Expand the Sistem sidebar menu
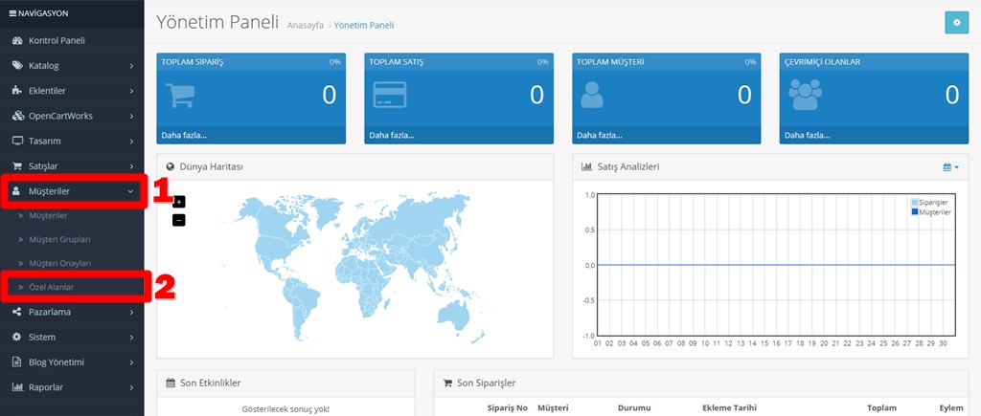The image size is (981, 416). 72,337
